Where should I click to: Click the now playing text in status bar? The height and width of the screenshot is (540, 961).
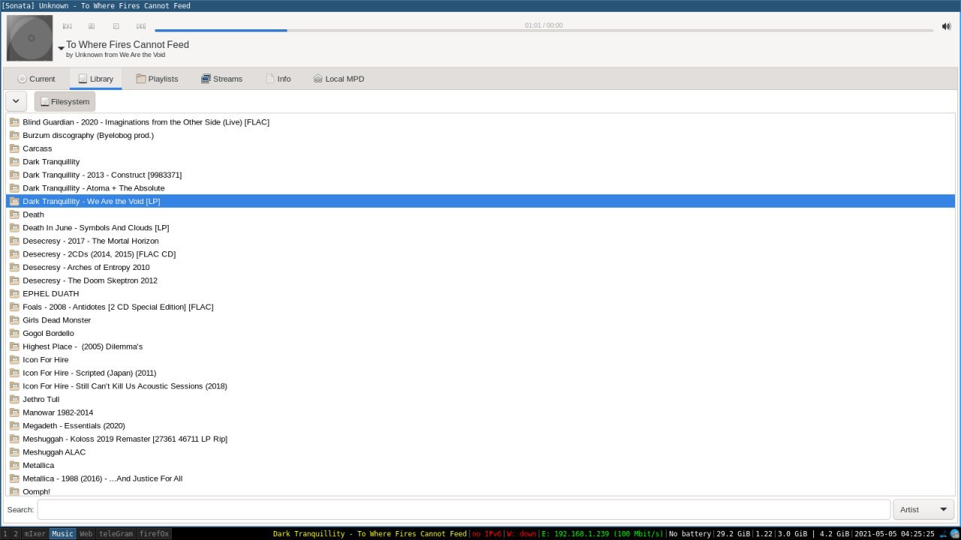point(369,534)
